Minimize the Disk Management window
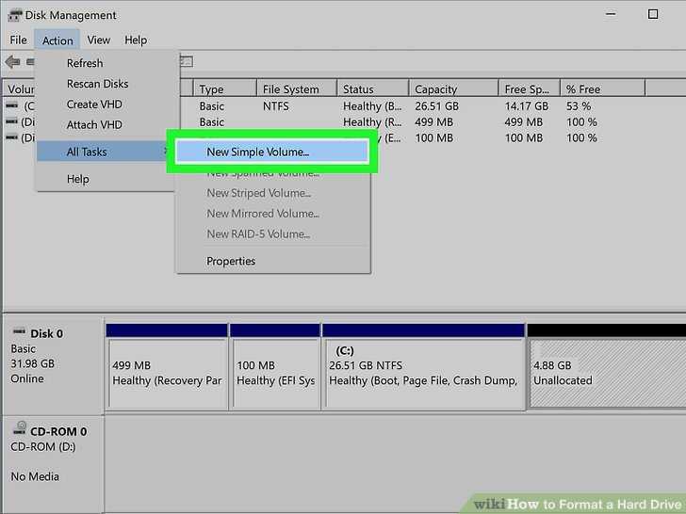The image size is (686, 514). (x=612, y=14)
